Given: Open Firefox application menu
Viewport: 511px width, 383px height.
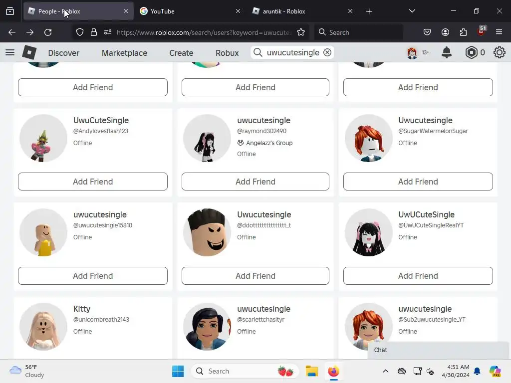Looking at the screenshot, I should (x=499, y=32).
